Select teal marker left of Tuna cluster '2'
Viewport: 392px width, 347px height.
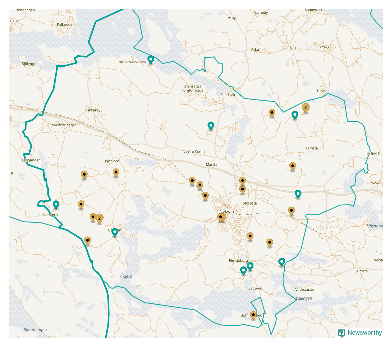pos(295,115)
